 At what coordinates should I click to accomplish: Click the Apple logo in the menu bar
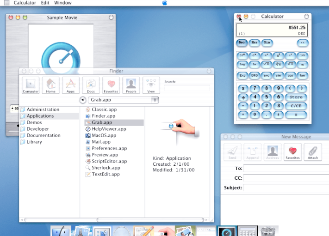pyautogui.click(x=165, y=3)
